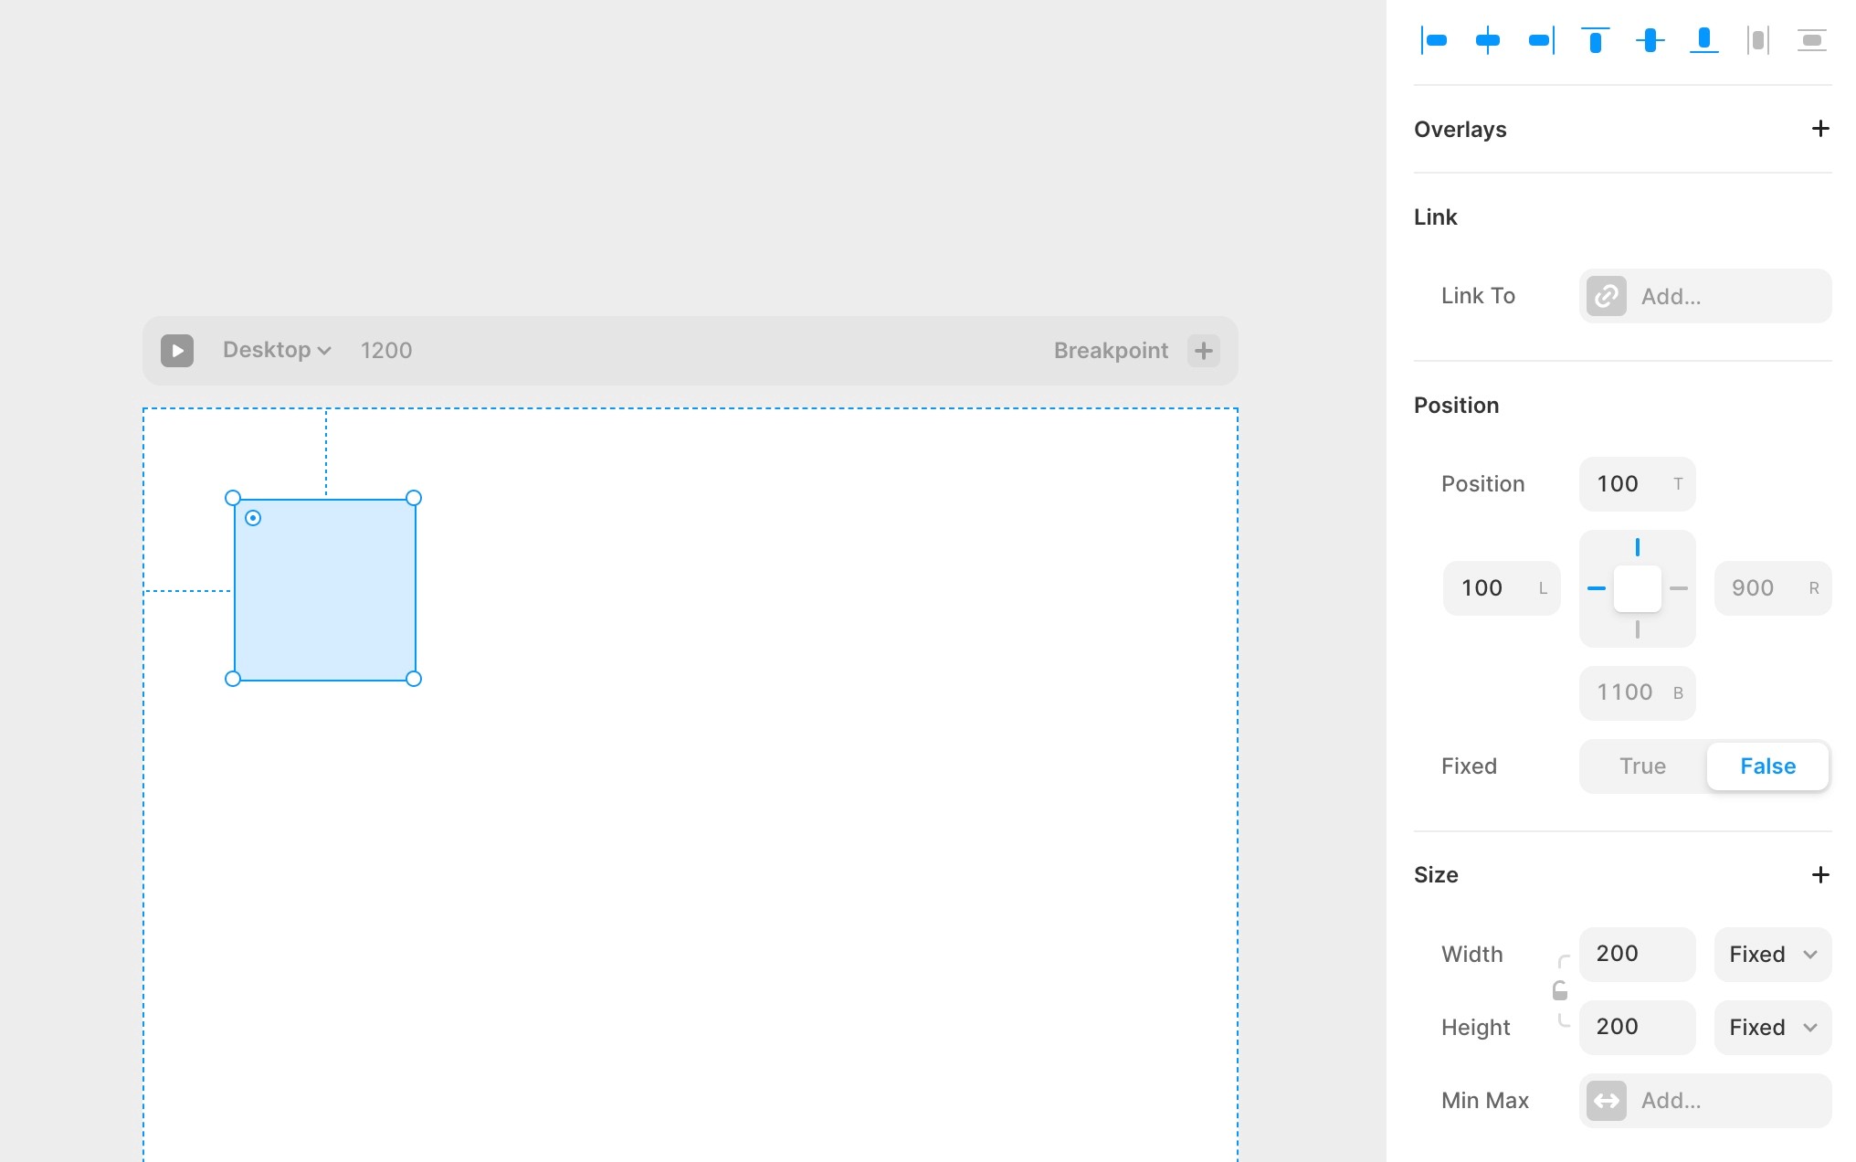The width and height of the screenshot is (1856, 1162).
Task: Open the Desktop breakpoint dropdown
Action: (x=277, y=351)
